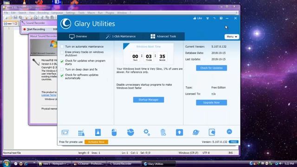Enable Erase privacy tracks on windows shutdown
This screenshot has width=297, height=167.
(x=62, y=52)
